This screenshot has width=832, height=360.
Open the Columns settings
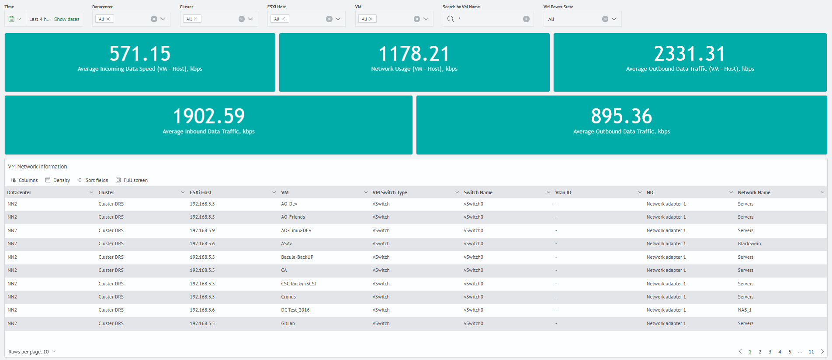click(24, 180)
